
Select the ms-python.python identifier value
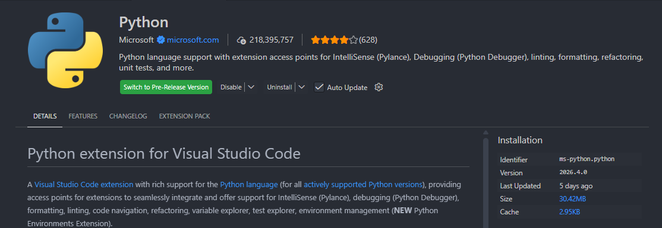[587, 159]
